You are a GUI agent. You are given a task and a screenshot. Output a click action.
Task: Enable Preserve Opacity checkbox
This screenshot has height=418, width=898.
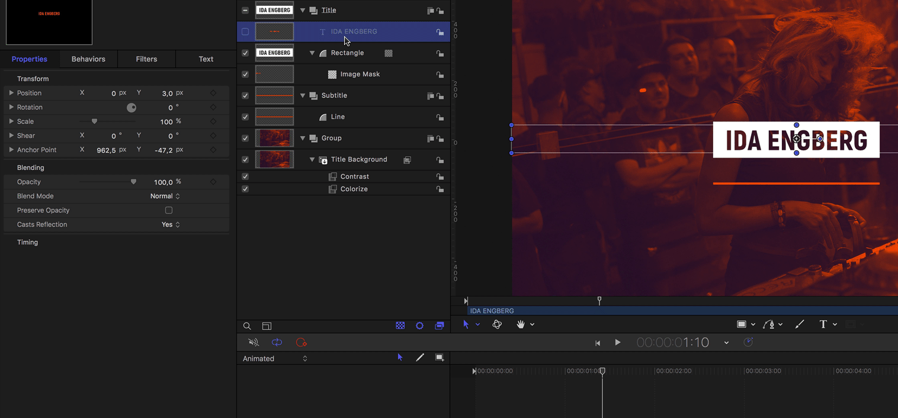(169, 210)
